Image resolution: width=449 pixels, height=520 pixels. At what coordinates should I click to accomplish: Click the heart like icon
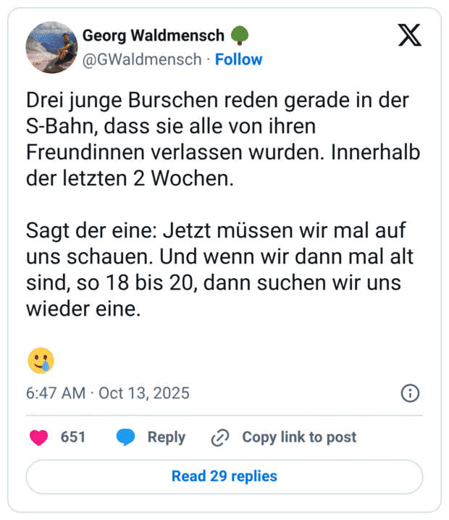38,437
